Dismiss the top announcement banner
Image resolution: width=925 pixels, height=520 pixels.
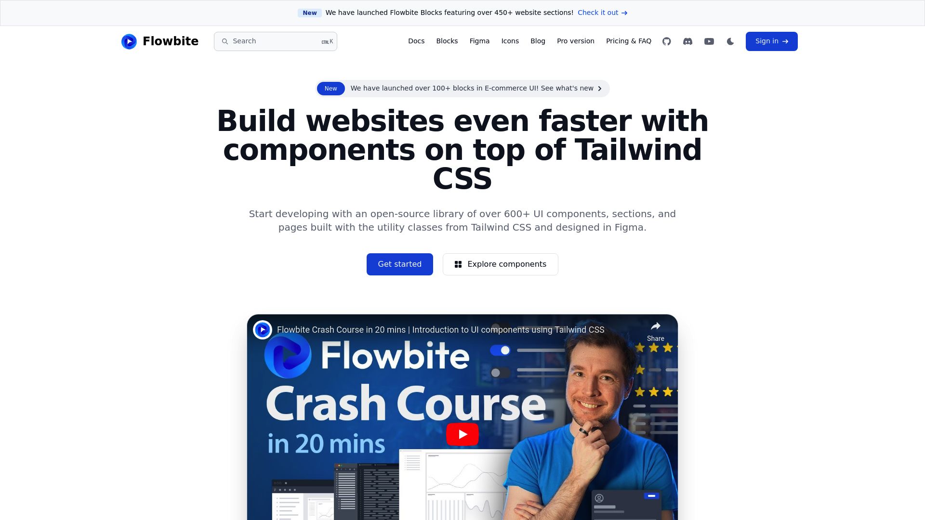[x=912, y=13]
